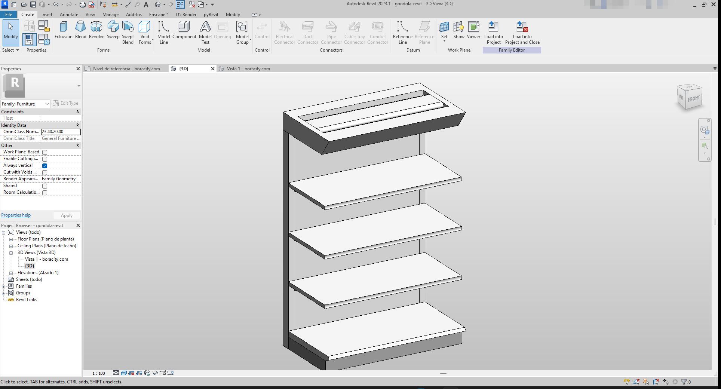Select Vista 1 - boracity.com in browser
This screenshot has width=721, height=389.
[x=46, y=259]
